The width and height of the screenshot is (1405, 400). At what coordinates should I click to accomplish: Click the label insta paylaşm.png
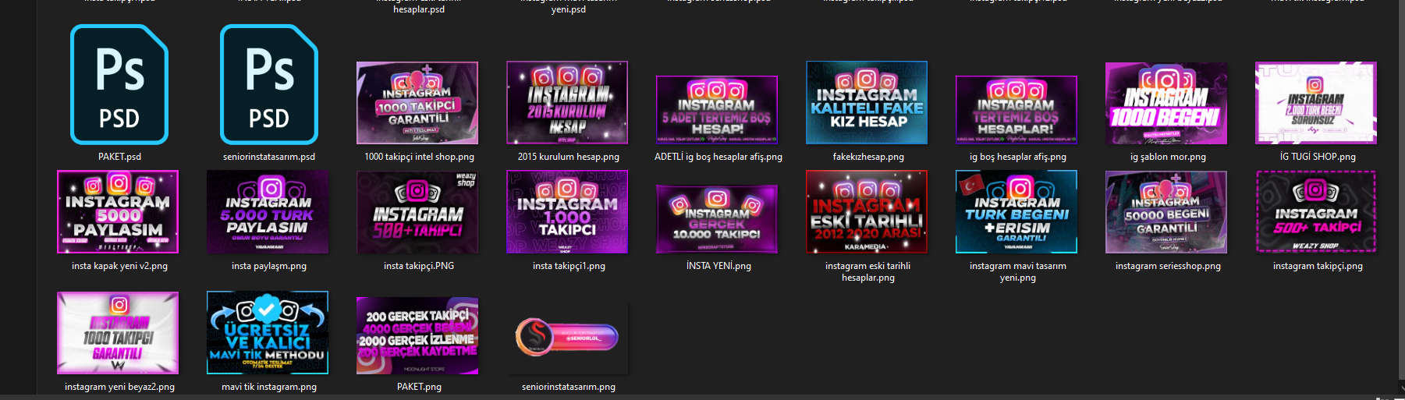[x=269, y=266]
